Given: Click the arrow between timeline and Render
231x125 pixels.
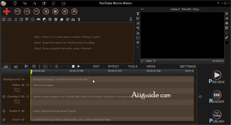Looking at the screenshot, I should [200, 97].
